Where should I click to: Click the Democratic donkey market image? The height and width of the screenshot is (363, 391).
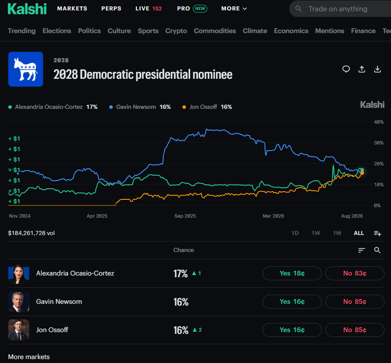26,69
